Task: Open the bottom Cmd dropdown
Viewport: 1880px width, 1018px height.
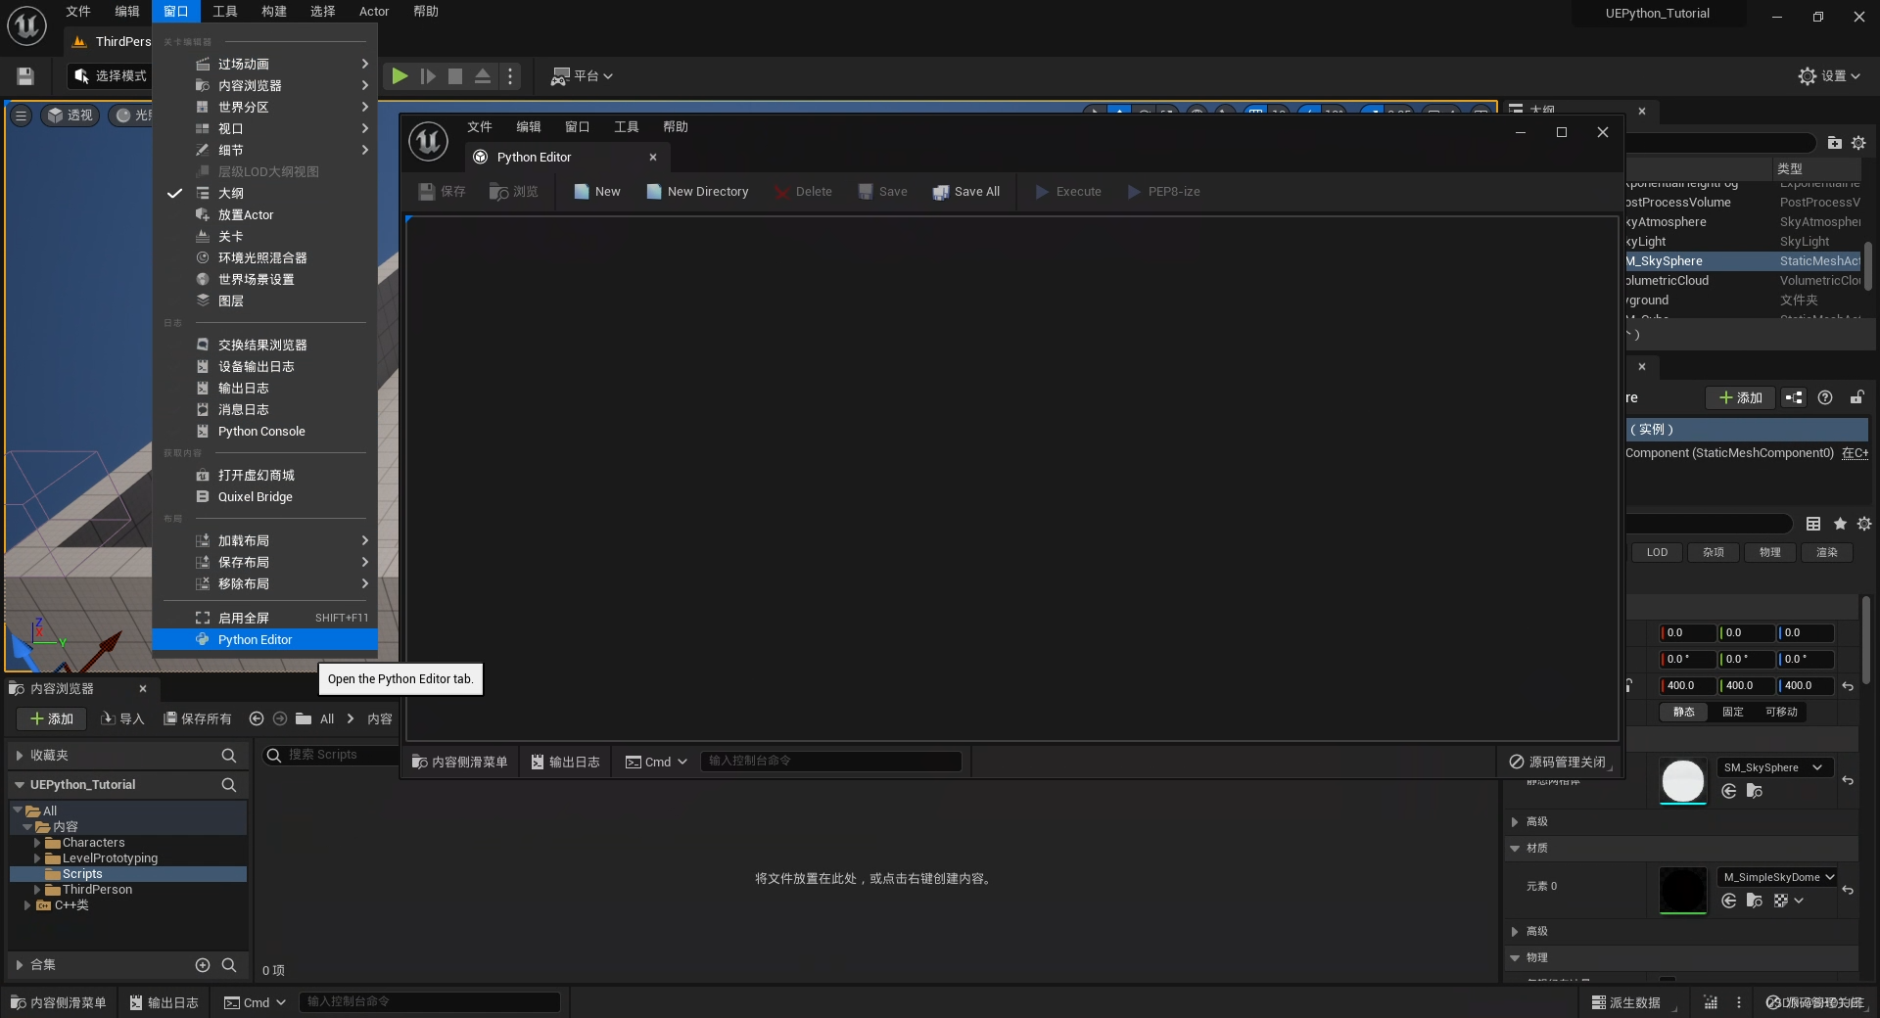Action: pyautogui.click(x=255, y=1002)
